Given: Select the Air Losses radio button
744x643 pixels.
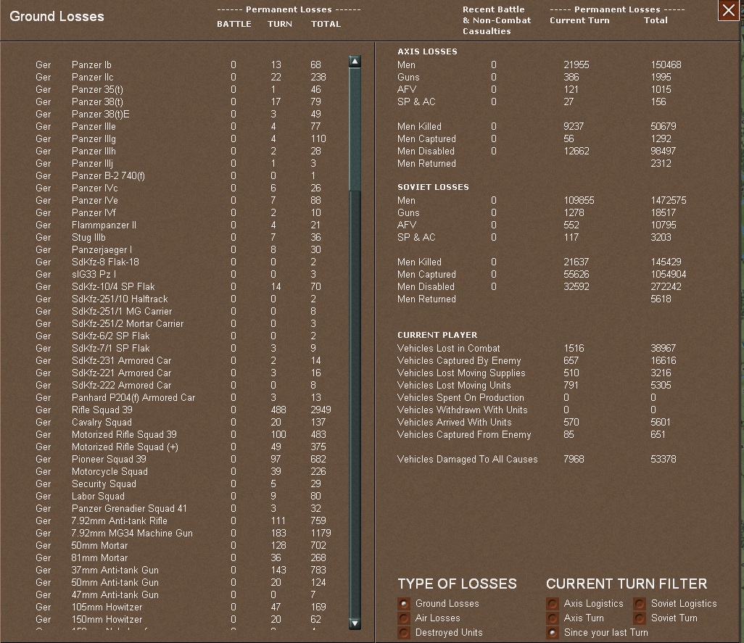Looking at the screenshot, I should coord(404,618).
